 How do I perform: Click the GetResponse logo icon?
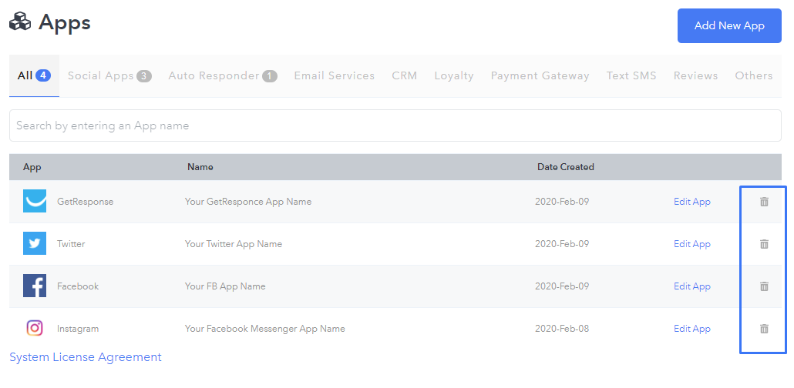pos(35,201)
